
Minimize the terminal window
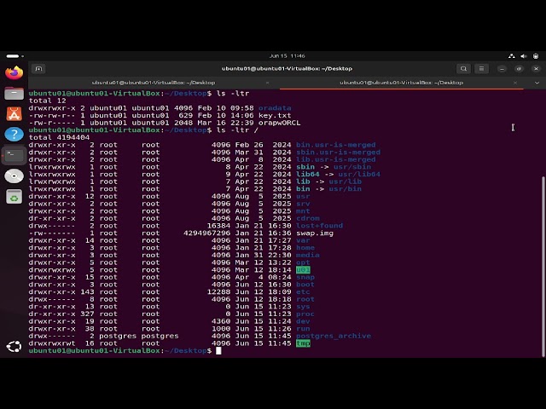point(502,69)
